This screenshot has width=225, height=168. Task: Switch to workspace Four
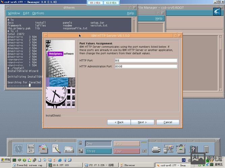[126, 151]
